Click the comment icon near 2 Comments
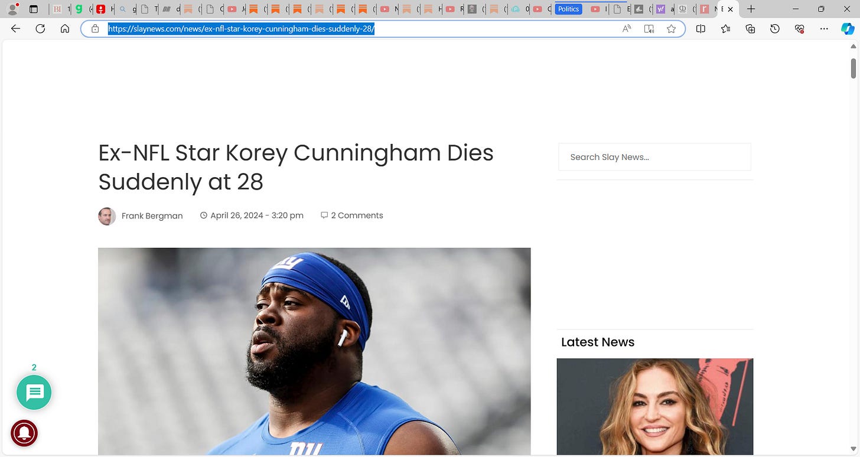Screen dimensions: 860x457 coord(324,216)
